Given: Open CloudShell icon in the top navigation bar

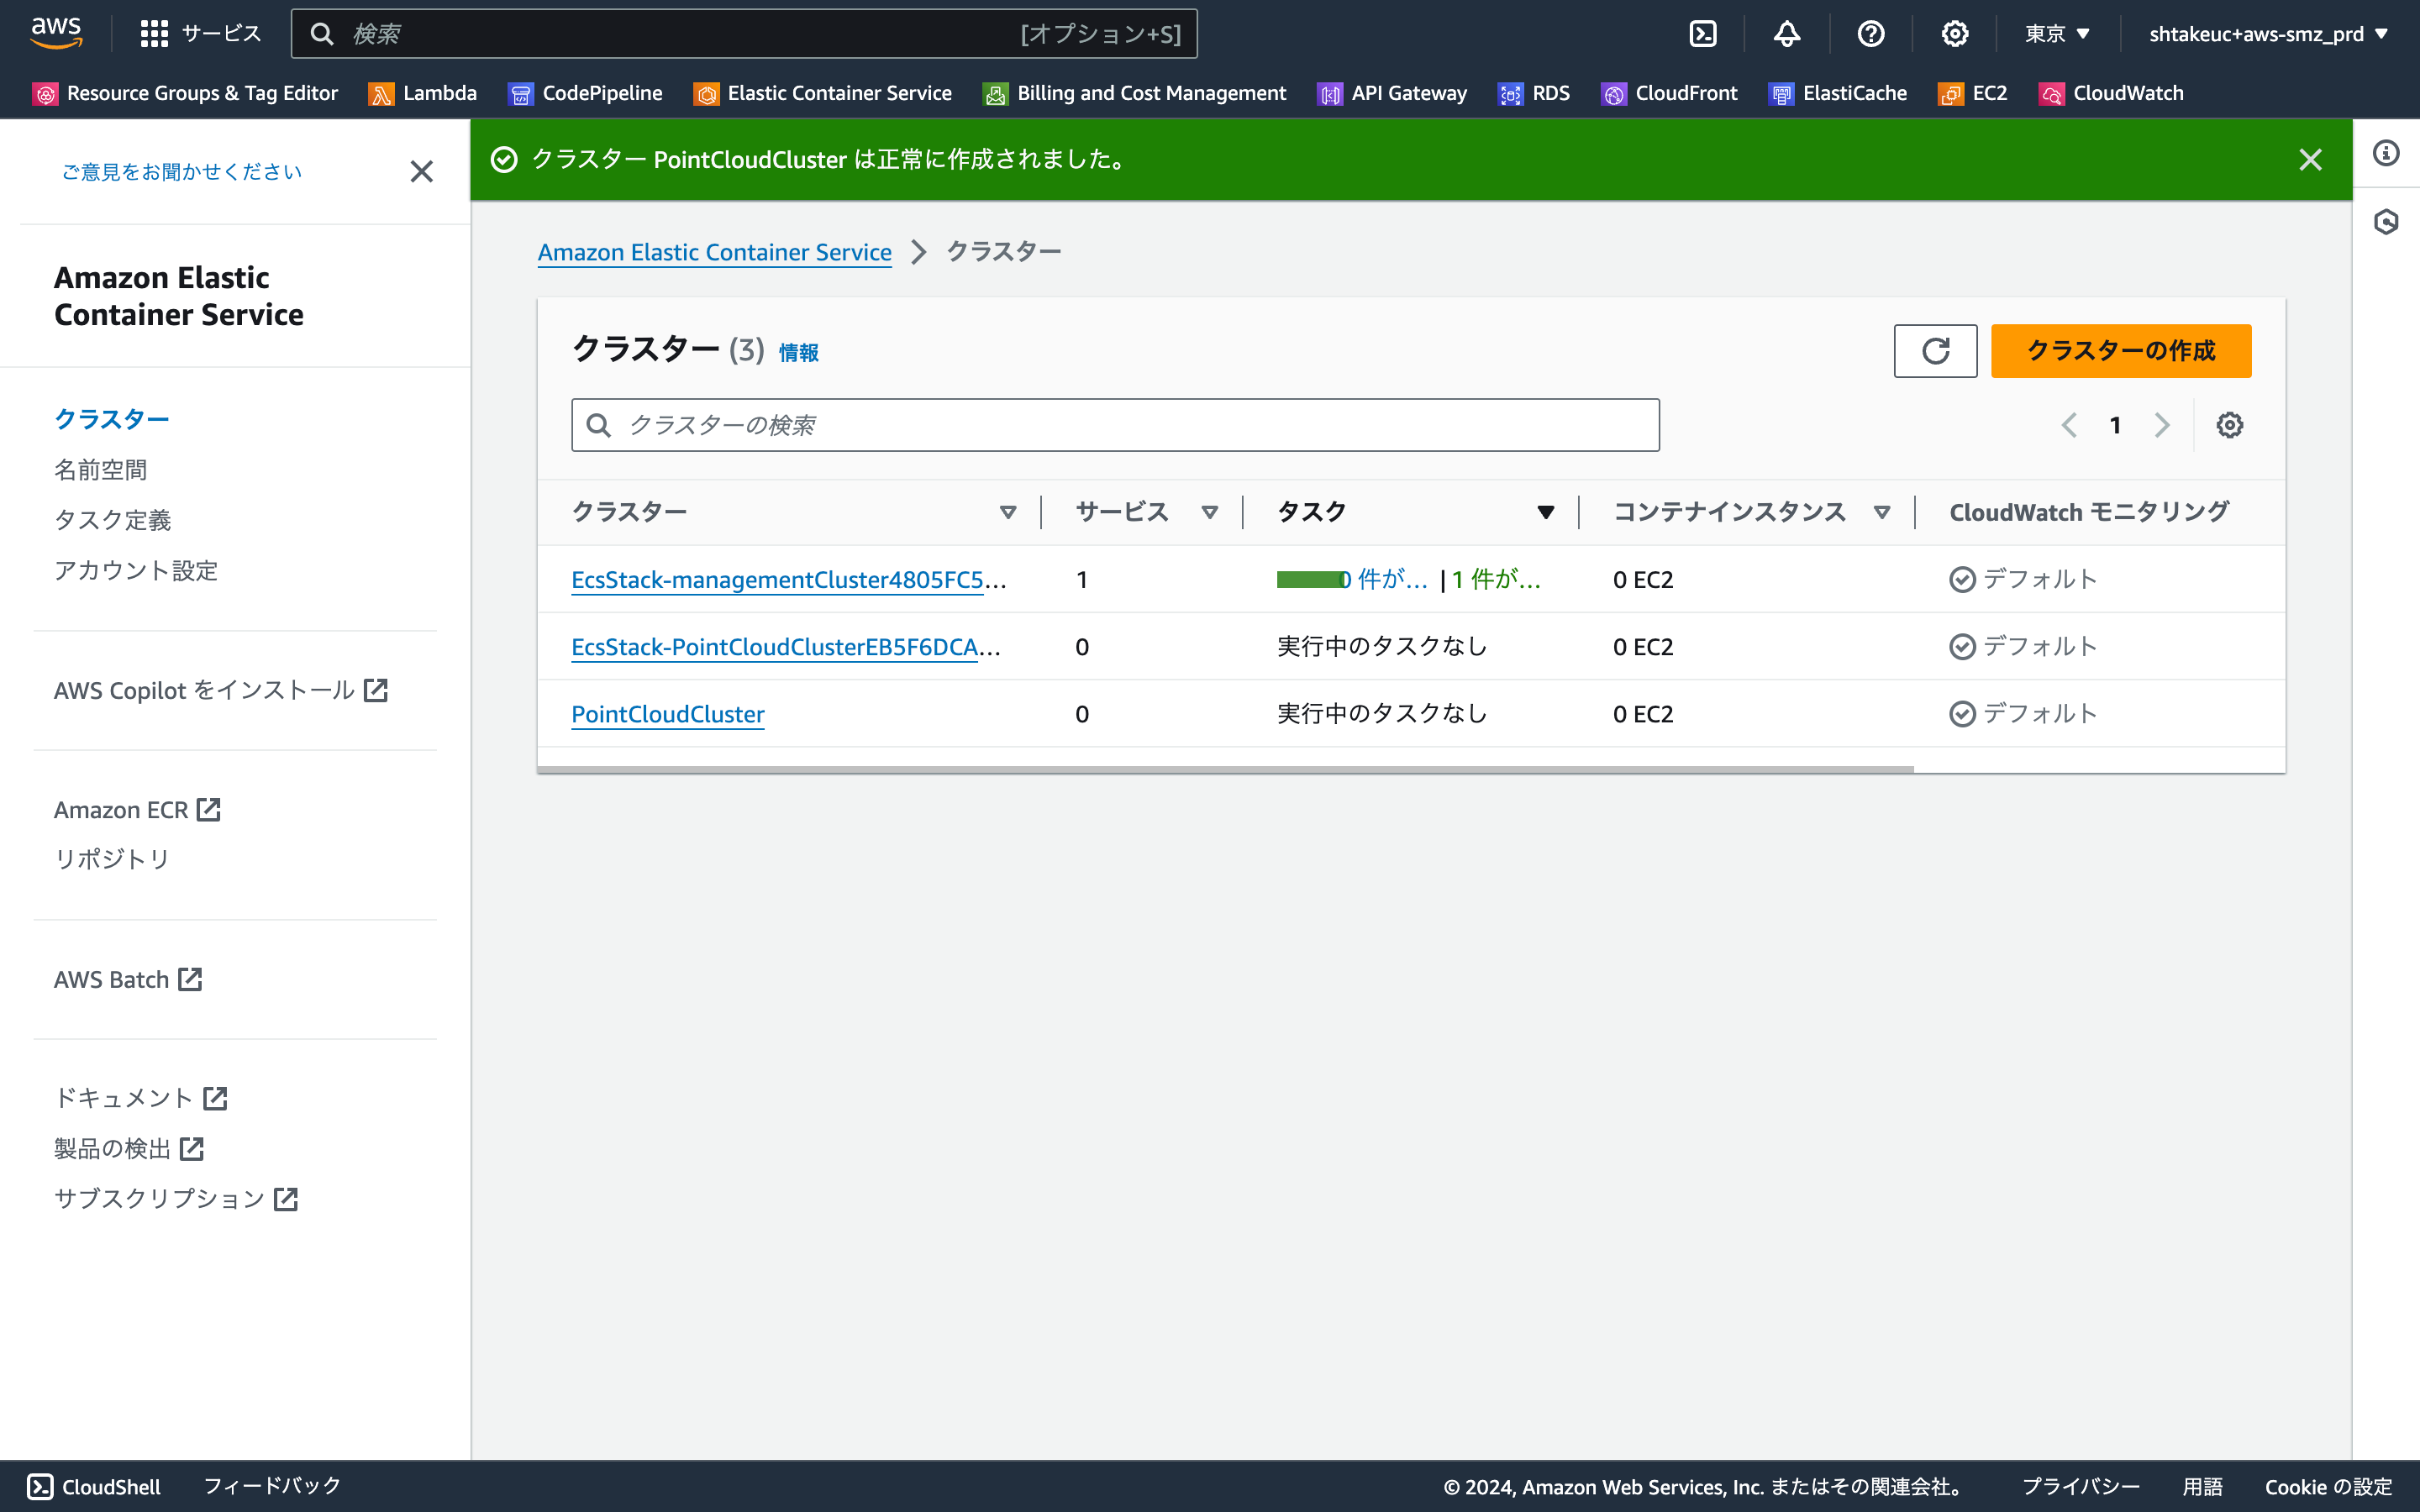Looking at the screenshot, I should (x=1703, y=34).
